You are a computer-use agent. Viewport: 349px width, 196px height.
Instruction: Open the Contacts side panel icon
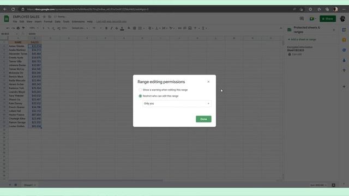[x=344, y=60]
